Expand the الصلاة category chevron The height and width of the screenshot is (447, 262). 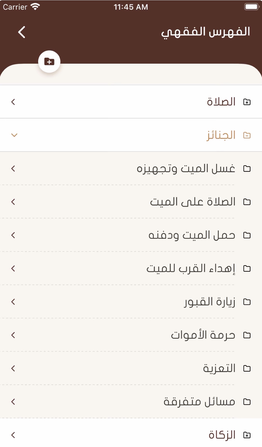point(13,102)
